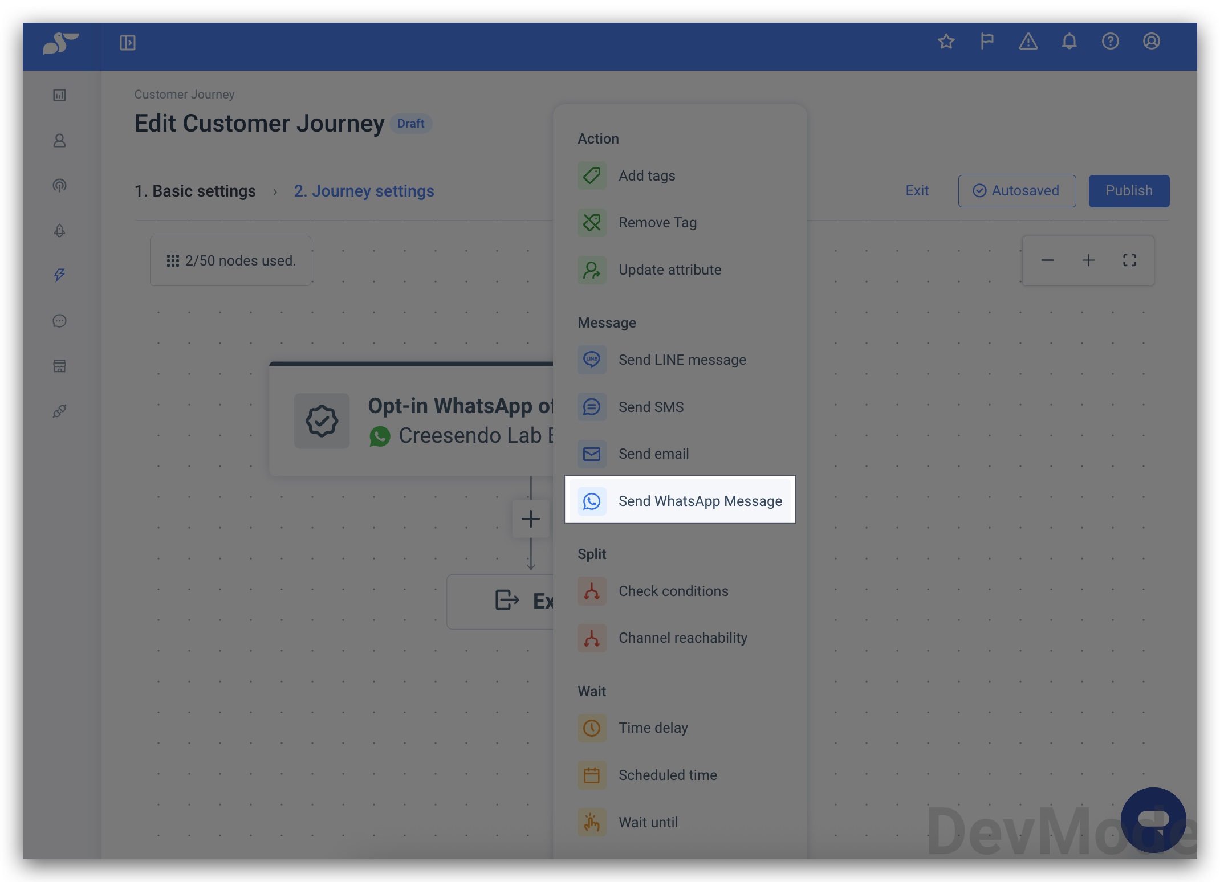Click the flag icon in header
The width and height of the screenshot is (1220, 882).
tap(987, 41)
